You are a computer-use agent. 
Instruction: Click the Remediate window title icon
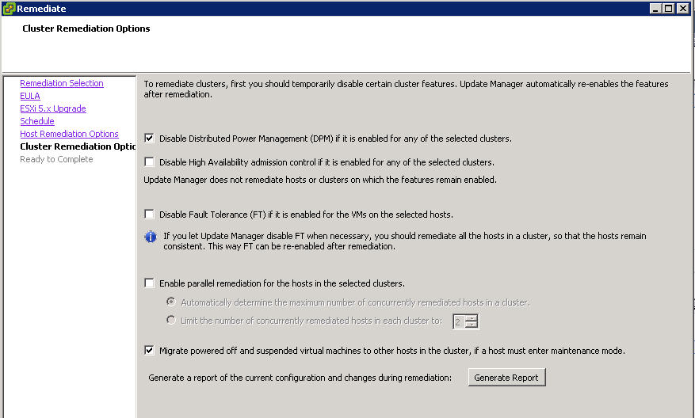pyautogui.click(x=9, y=9)
